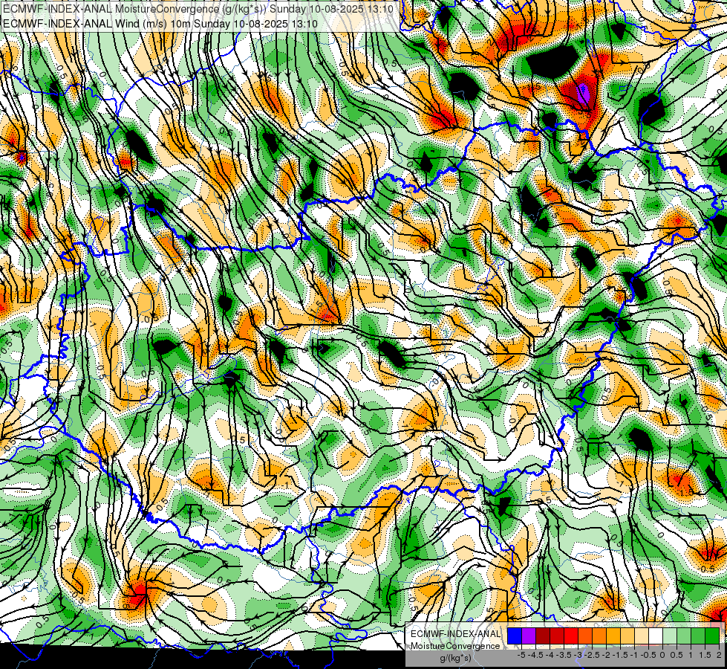Click the -1.5 tick value on the legend scale

(x=620, y=655)
